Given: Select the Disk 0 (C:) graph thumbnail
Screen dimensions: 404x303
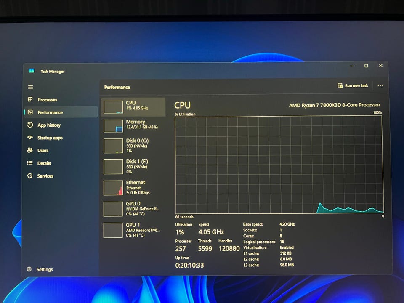Looking at the screenshot, I should (x=113, y=146).
